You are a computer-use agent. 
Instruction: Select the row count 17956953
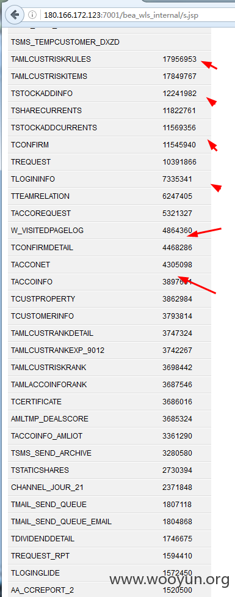click(179, 59)
